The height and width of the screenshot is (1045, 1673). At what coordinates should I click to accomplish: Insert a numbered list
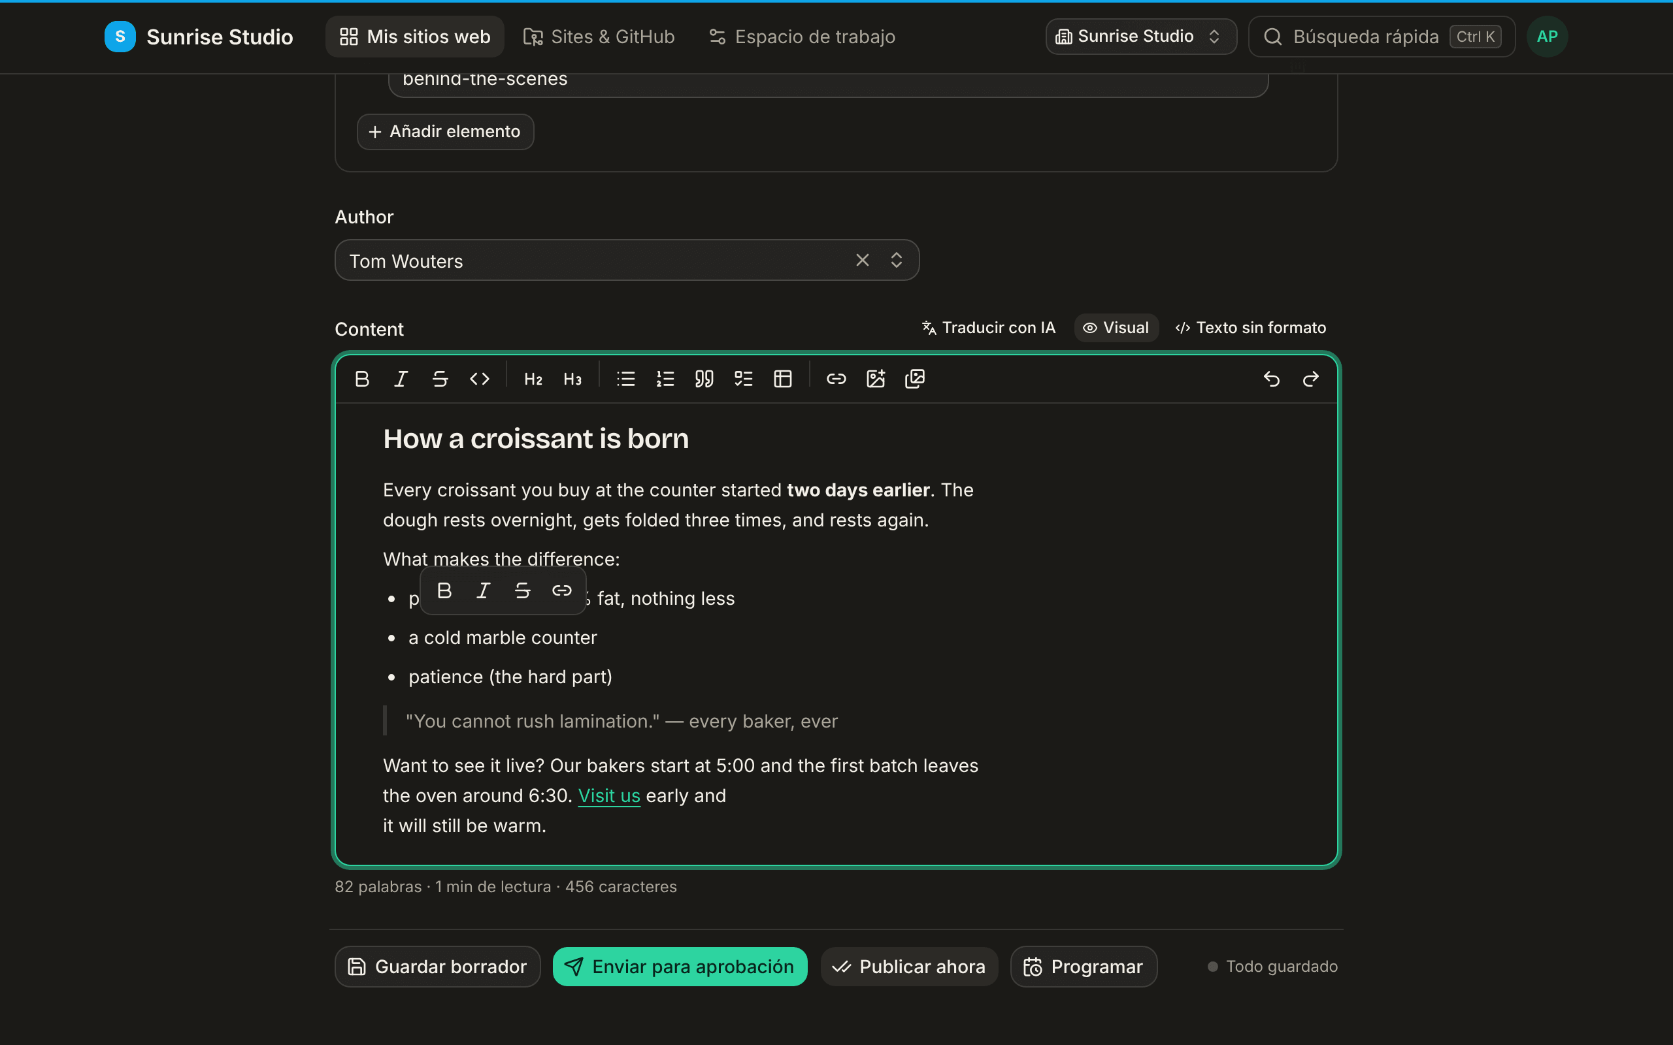click(665, 379)
